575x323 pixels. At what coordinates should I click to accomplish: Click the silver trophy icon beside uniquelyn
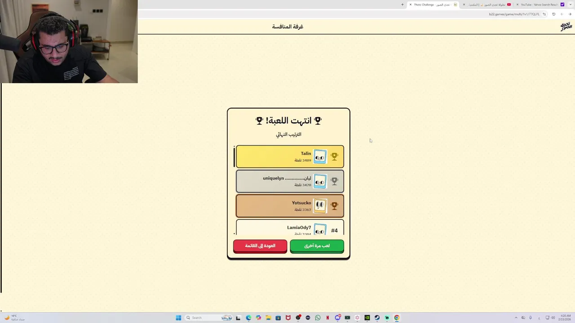(x=334, y=181)
